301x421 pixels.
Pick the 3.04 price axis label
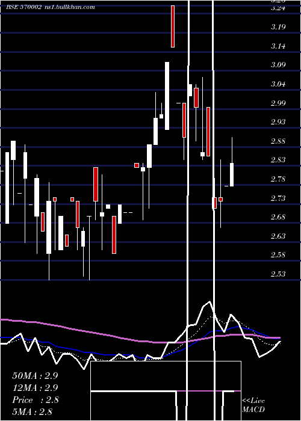(278, 84)
